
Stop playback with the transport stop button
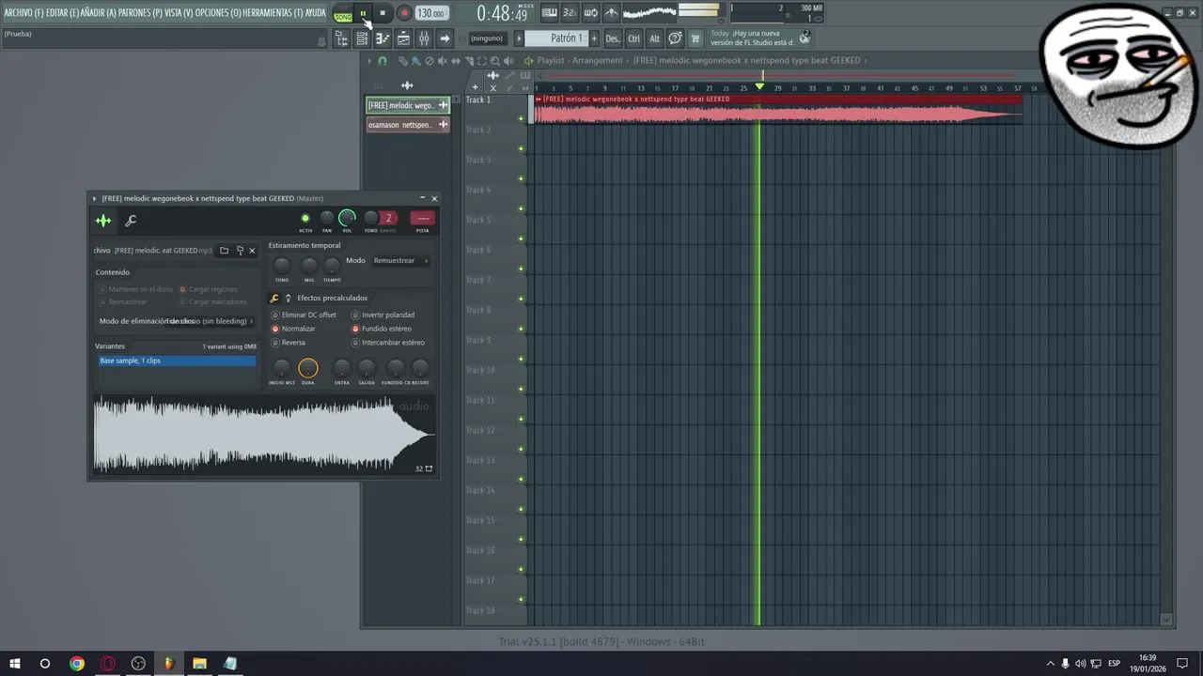[x=383, y=13]
